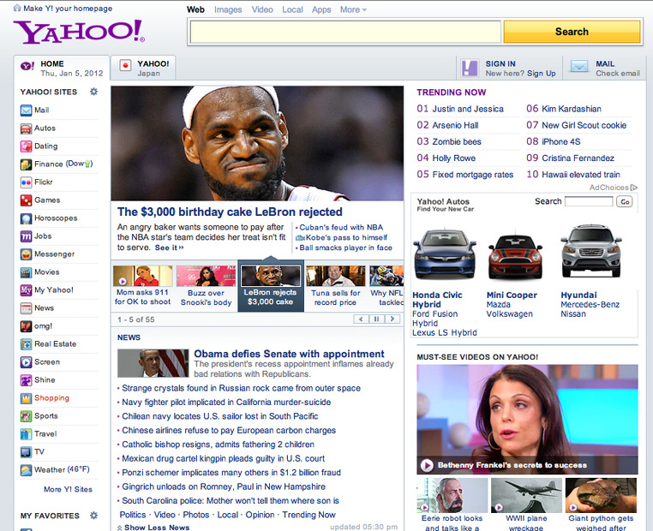Click the Mini Cooper car image

pyautogui.click(x=516, y=255)
